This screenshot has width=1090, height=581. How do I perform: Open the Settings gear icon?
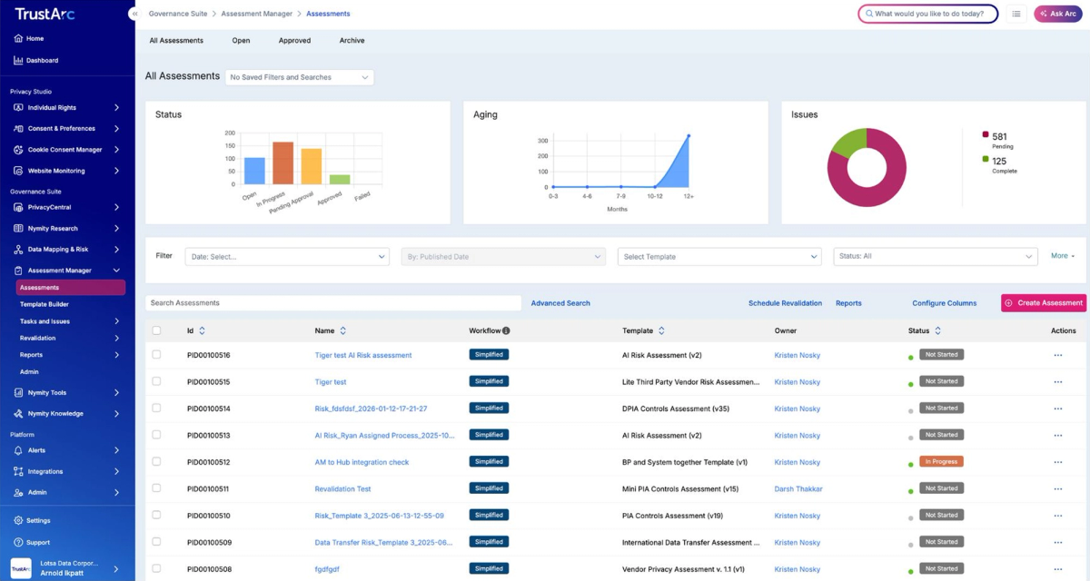[x=18, y=520]
